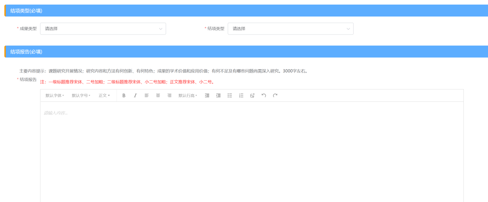This screenshot has width=488, height=202.
Task: Insert a bulleted list
Action: pos(230,96)
